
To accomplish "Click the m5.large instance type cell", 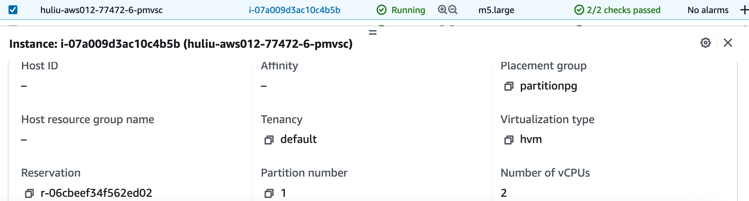I will pyautogui.click(x=496, y=10).
